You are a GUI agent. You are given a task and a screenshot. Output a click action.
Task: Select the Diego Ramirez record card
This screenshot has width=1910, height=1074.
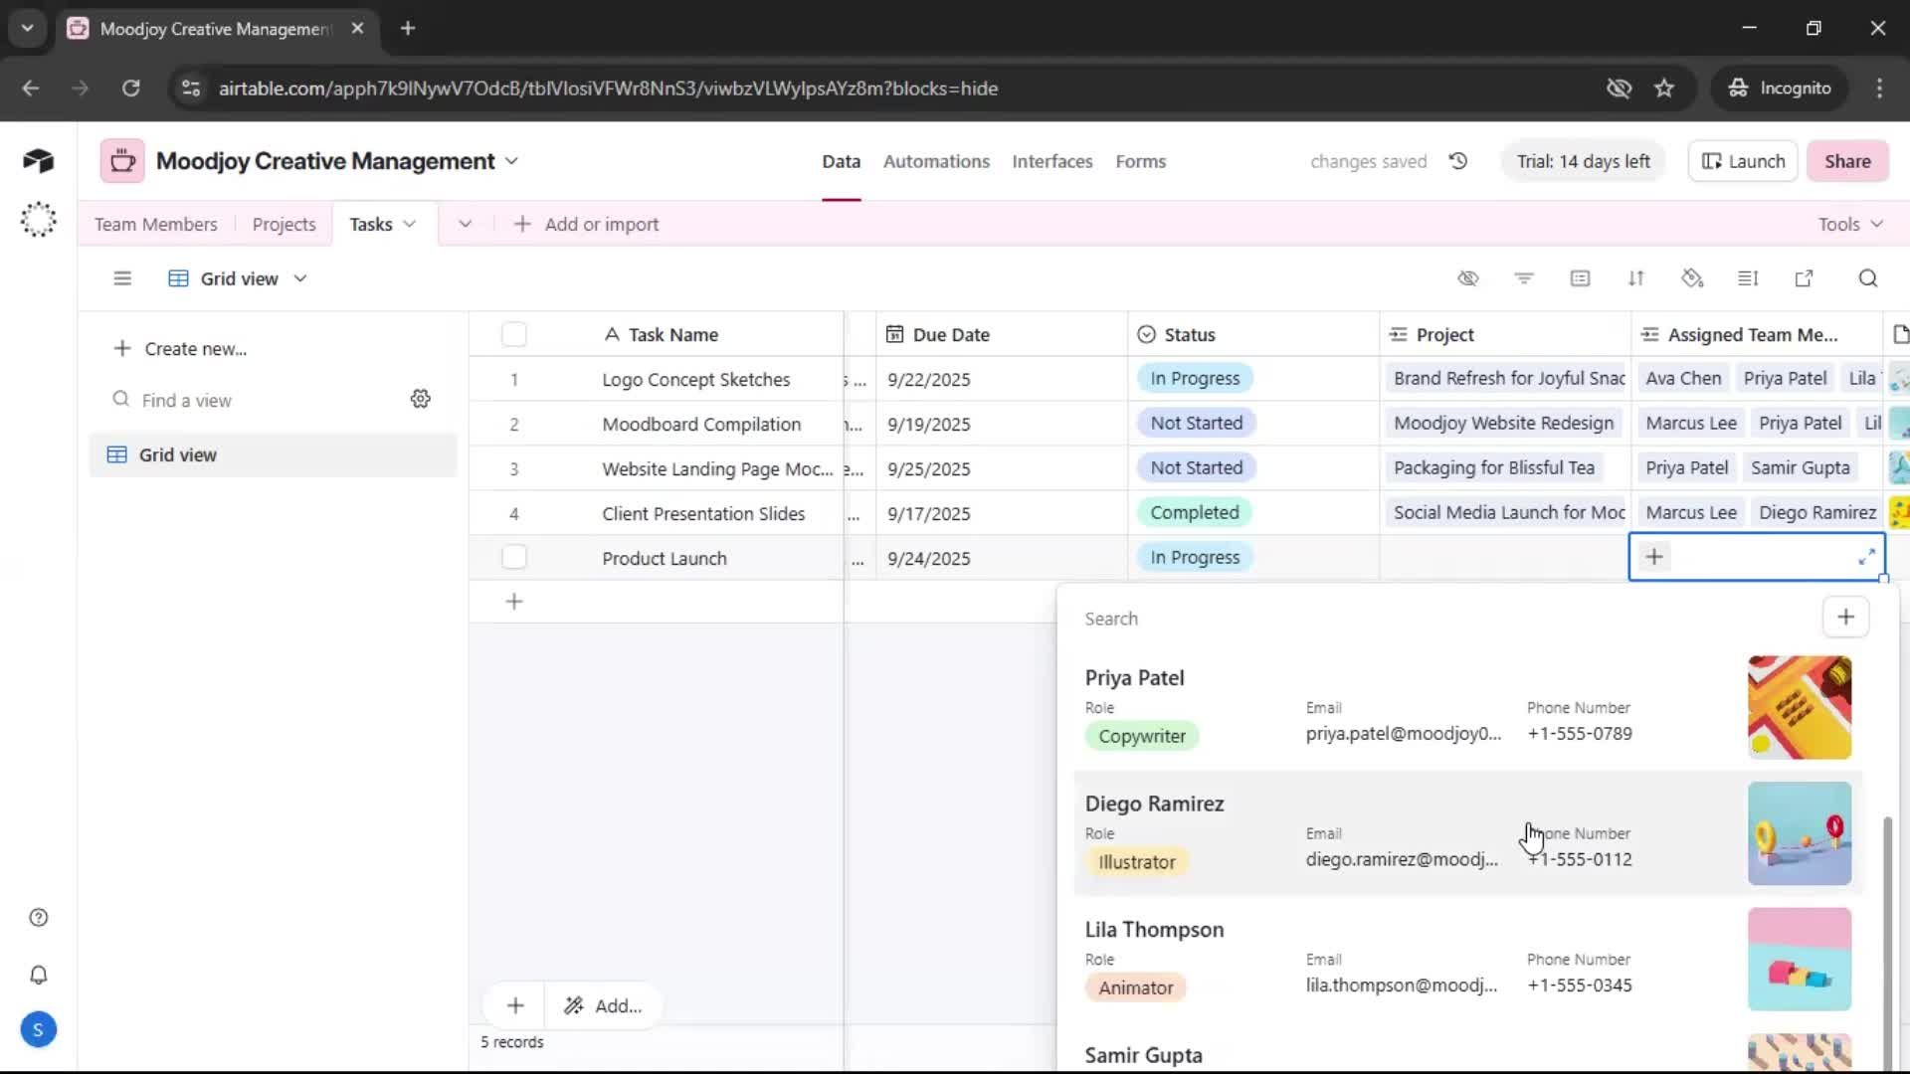coord(1467,833)
